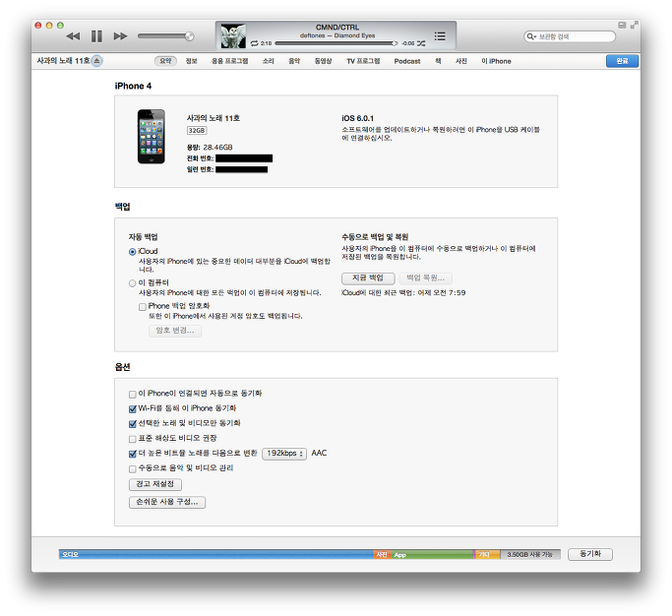Open the 정보 tab
Screen dimensions: 672x616
click(x=191, y=61)
